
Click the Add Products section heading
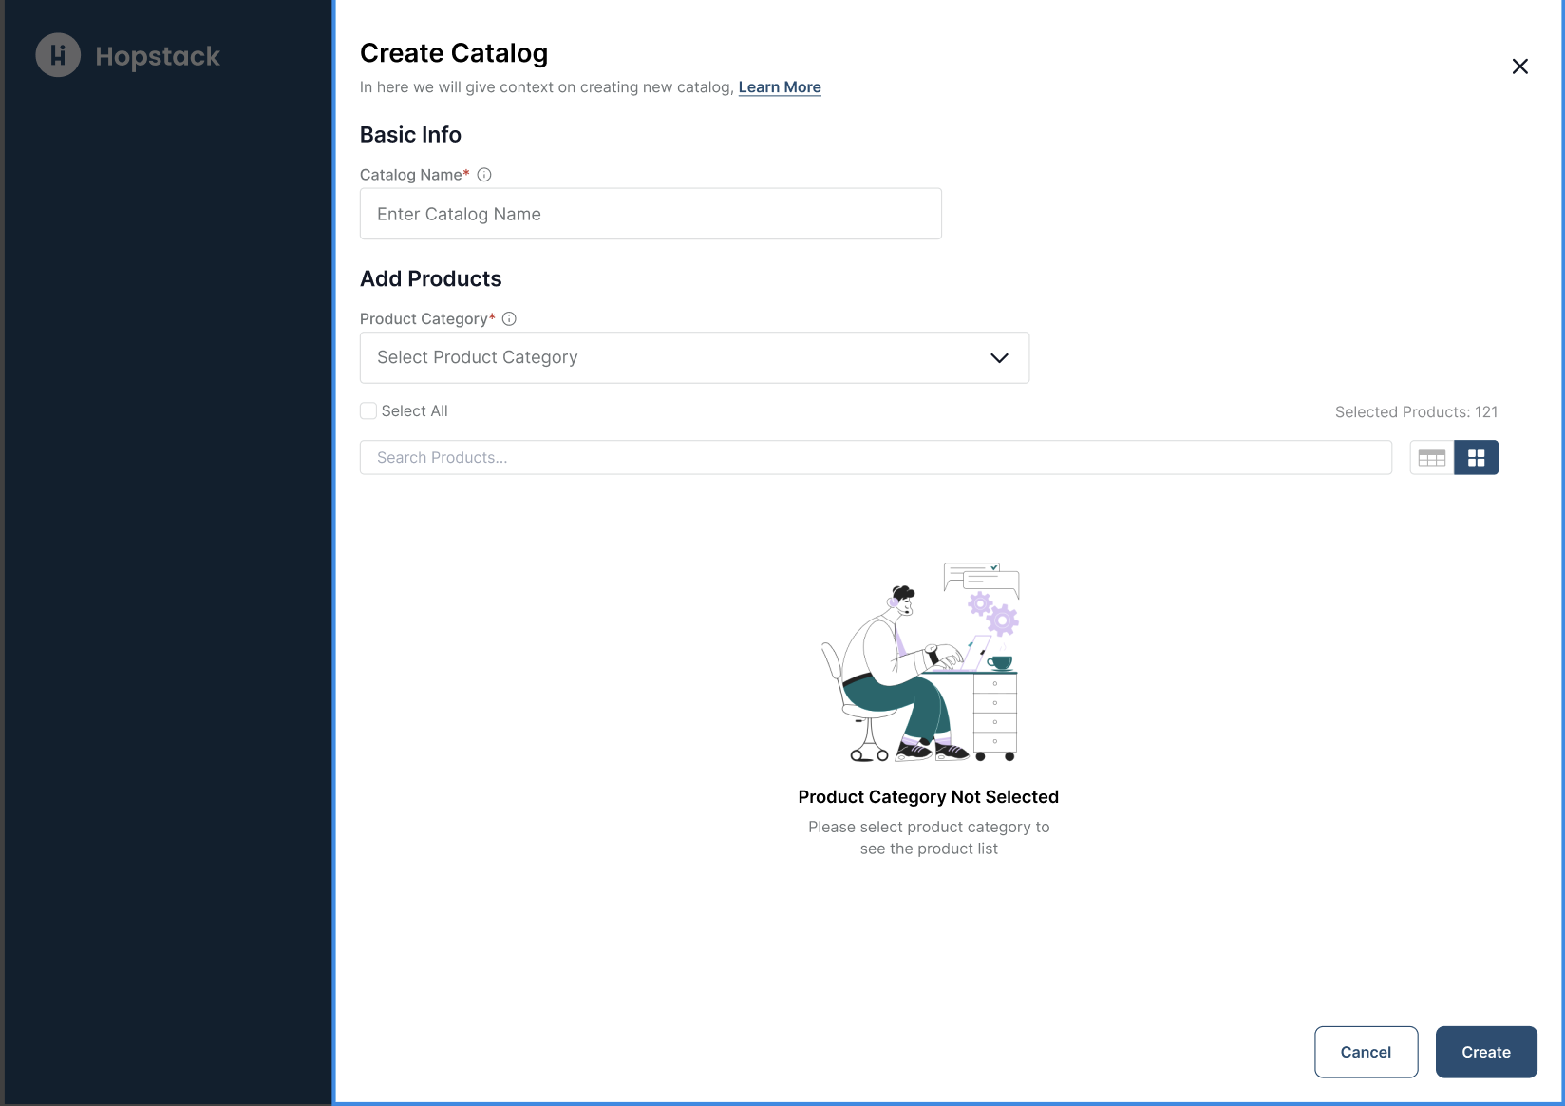click(430, 279)
